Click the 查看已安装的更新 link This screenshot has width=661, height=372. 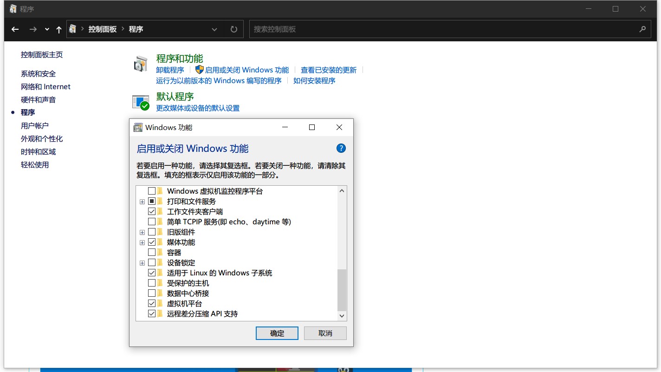coord(329,70)
